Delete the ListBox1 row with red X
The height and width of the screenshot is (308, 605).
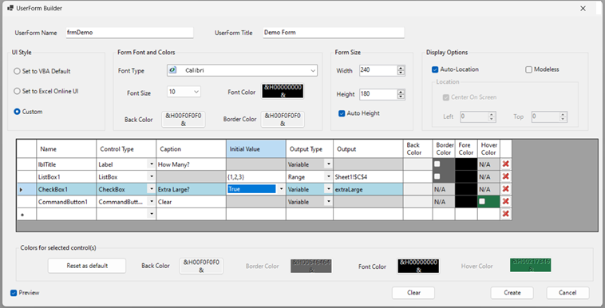point(505,176)
